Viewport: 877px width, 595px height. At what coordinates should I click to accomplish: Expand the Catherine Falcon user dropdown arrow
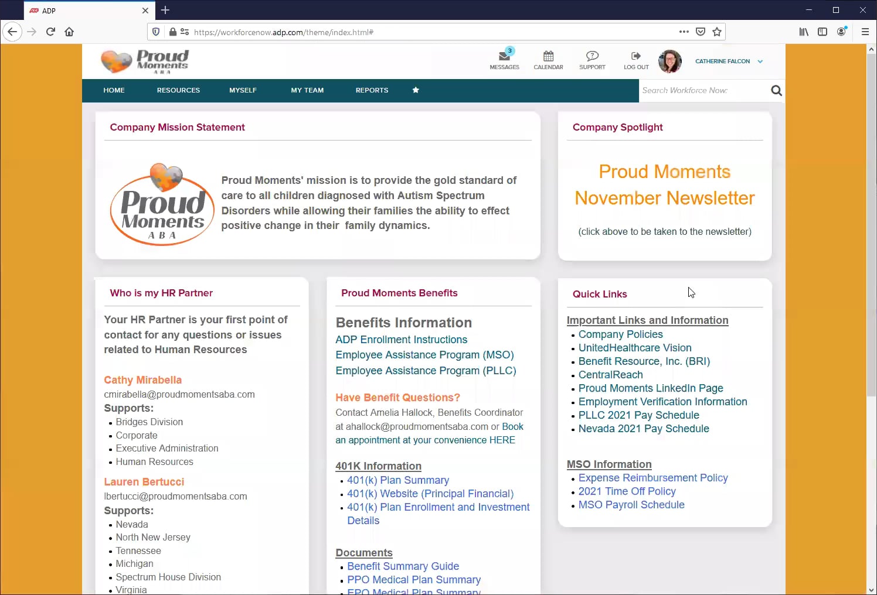(760, 61)
